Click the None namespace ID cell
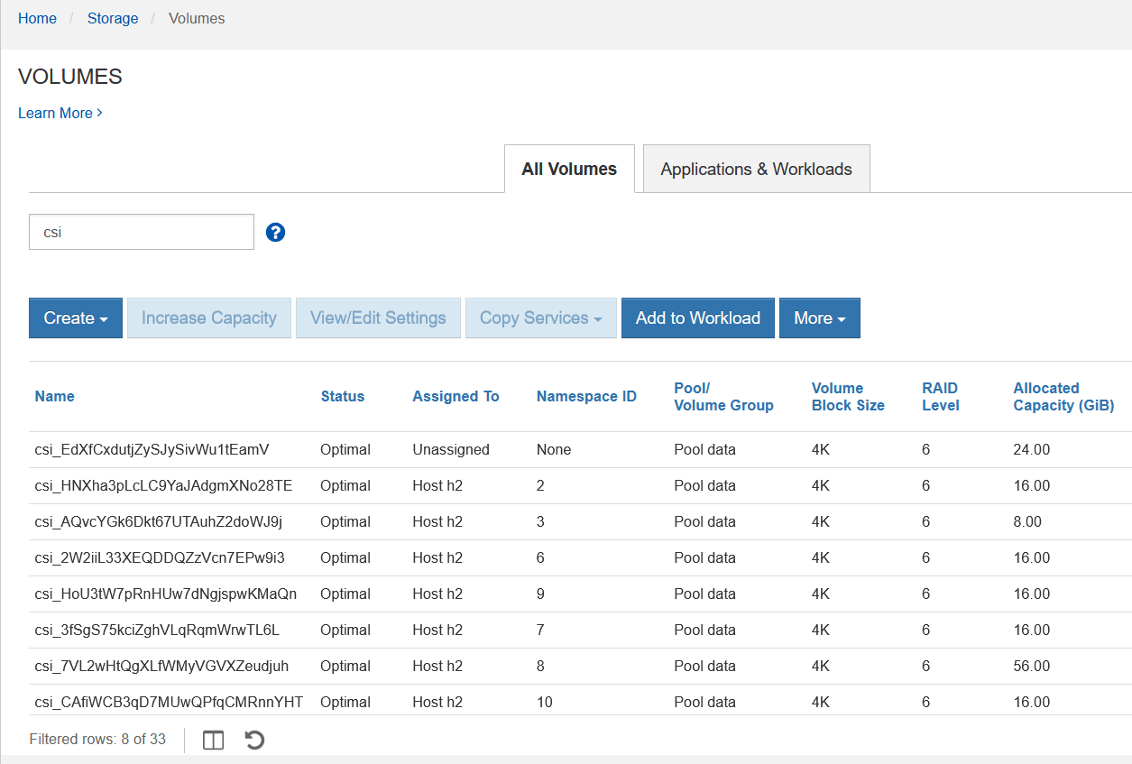The image size is (1132, 764). pos(554,449)
